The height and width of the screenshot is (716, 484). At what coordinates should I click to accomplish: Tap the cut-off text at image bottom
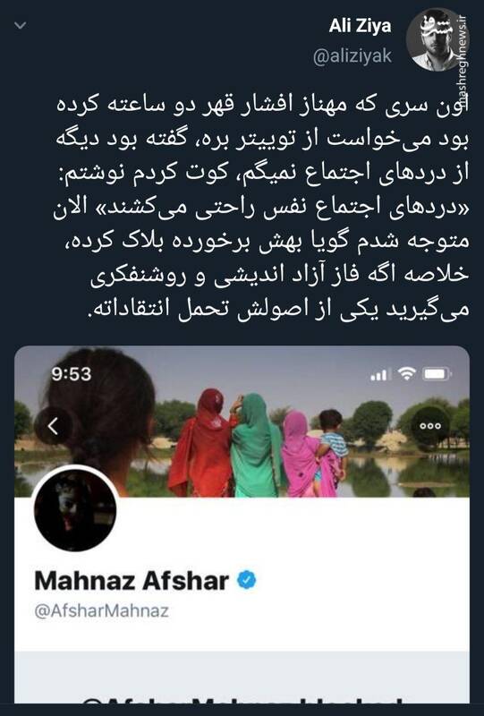click(242, 700)
